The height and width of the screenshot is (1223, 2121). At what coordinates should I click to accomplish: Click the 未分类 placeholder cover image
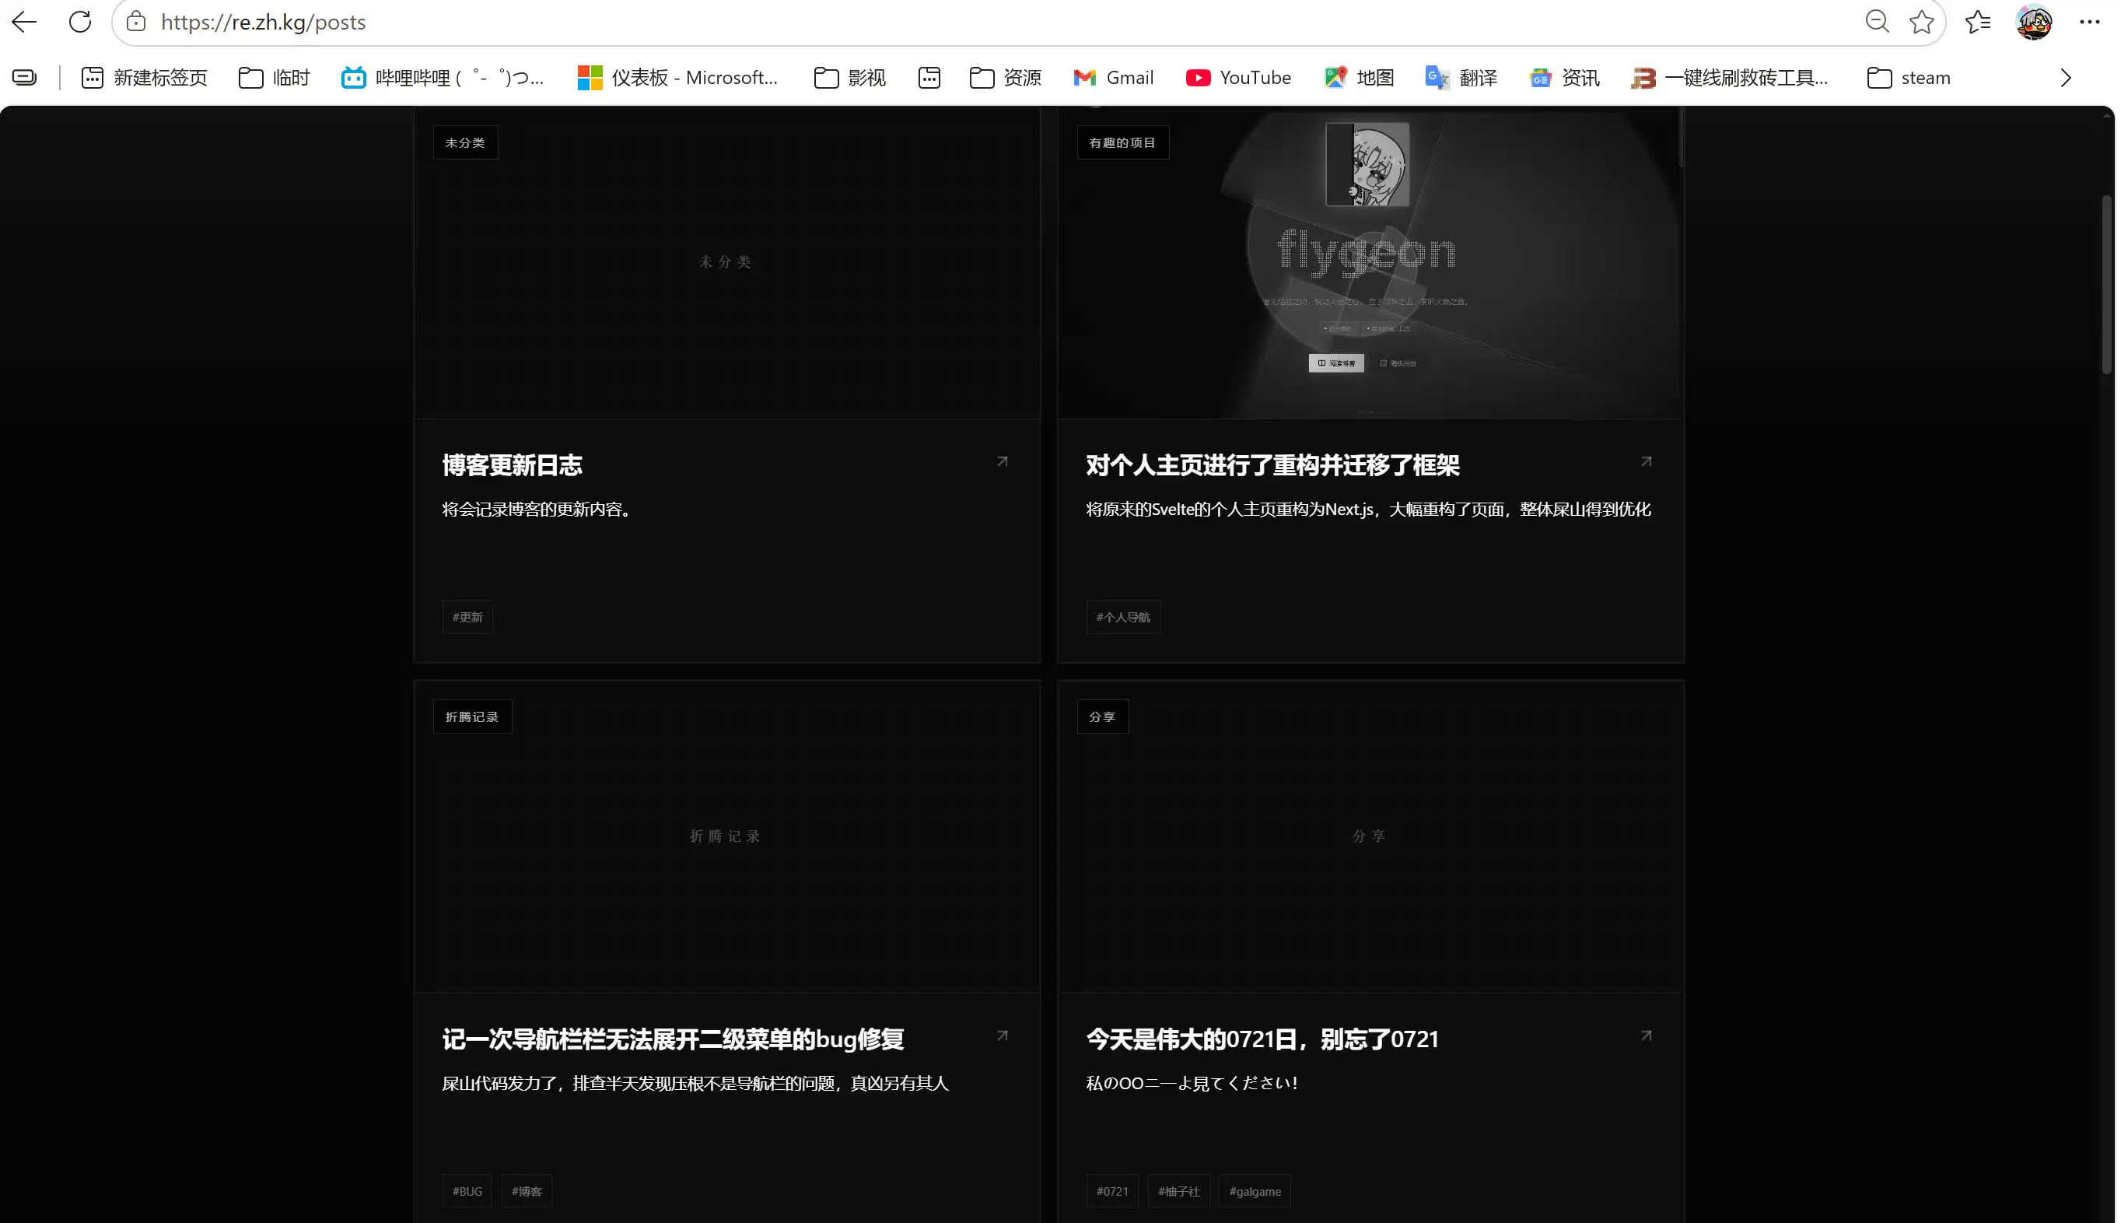point(727,263)
